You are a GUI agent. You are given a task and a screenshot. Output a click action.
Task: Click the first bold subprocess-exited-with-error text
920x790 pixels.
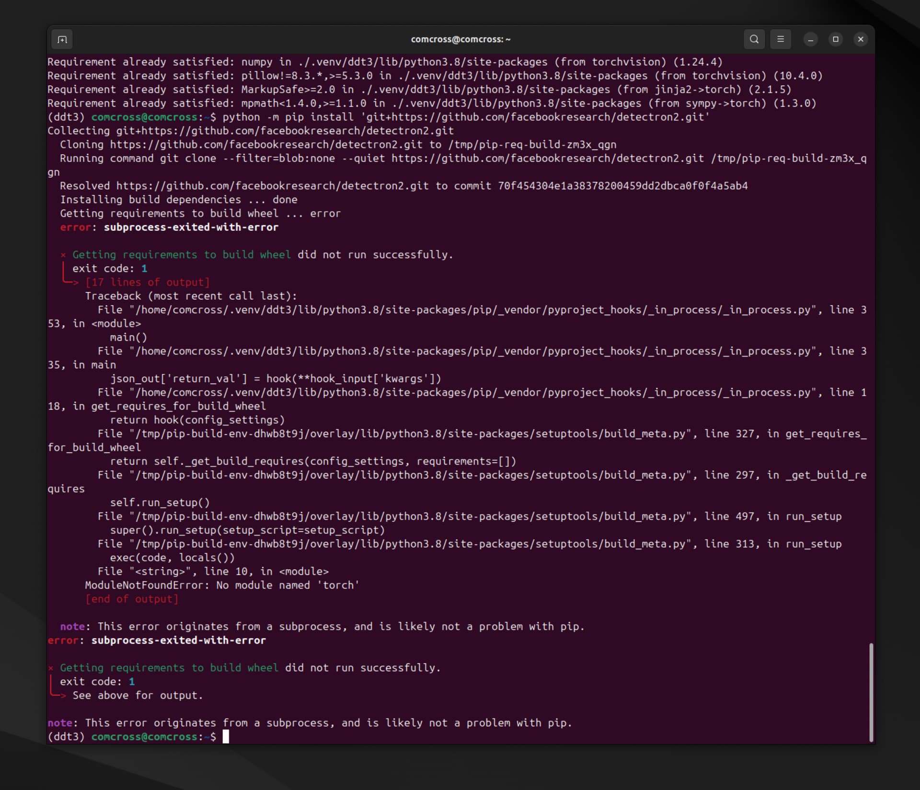point(191,227)
